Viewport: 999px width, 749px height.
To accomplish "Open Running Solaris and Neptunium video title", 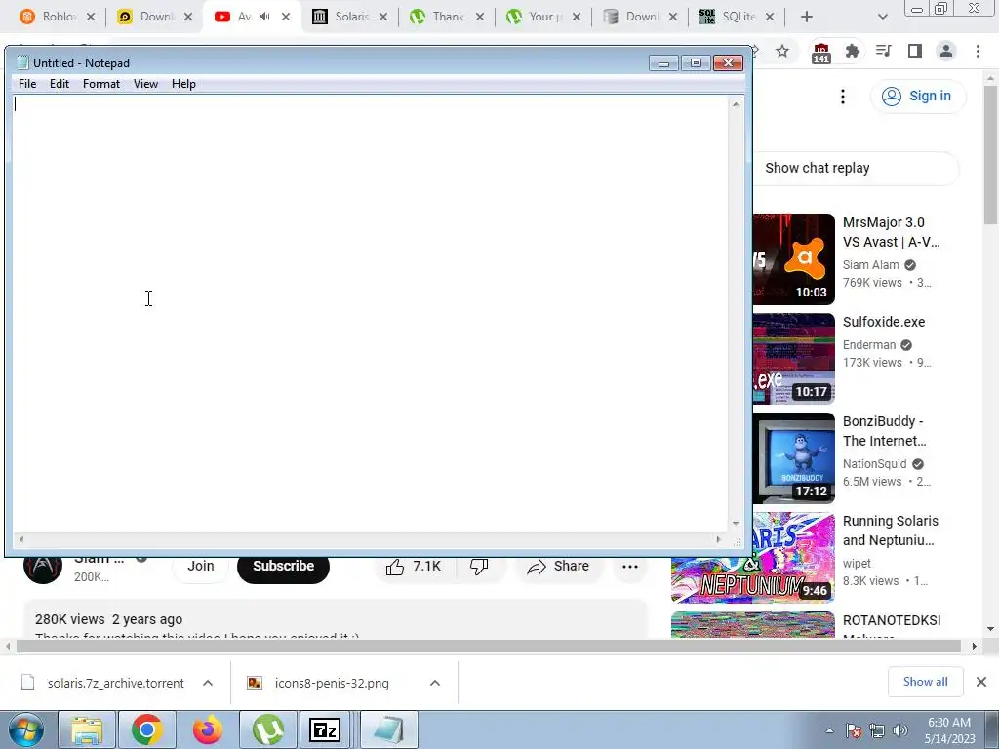I will click(x=891, y=531).
